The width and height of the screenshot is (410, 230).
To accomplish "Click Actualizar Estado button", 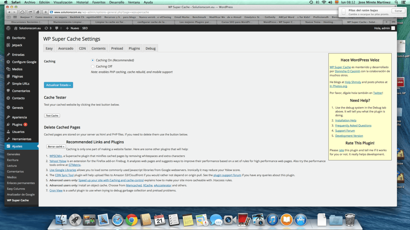I will pos(58,85).
